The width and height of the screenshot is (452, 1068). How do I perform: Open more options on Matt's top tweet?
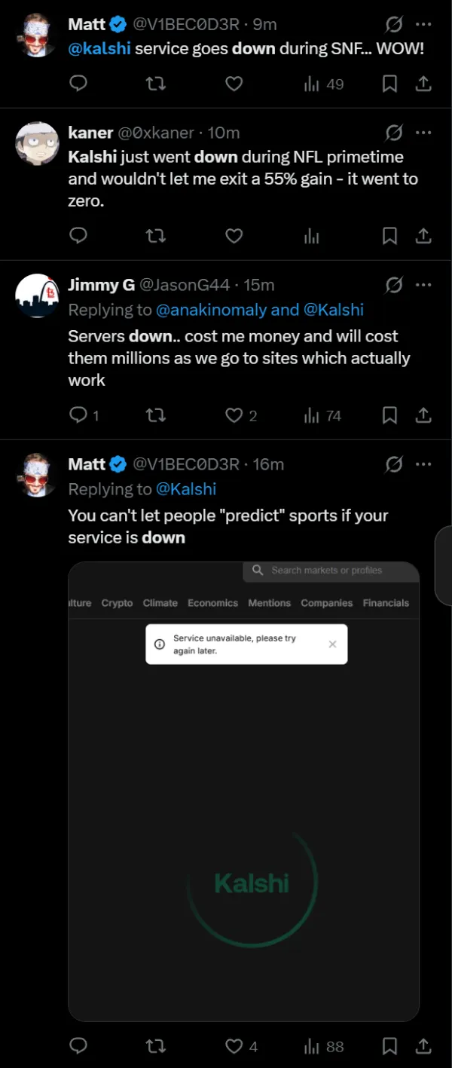pos(423,25)
